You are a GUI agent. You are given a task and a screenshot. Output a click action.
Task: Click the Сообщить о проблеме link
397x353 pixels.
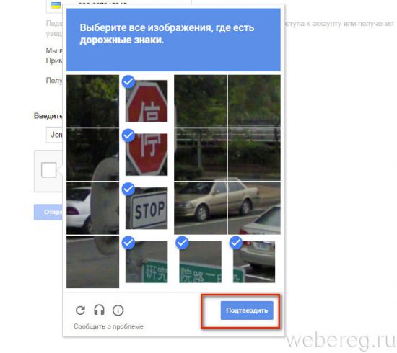click(108, 326)
